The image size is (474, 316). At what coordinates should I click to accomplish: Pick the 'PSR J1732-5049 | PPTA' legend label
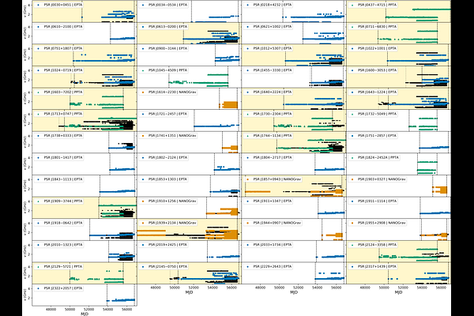(377, 114)
